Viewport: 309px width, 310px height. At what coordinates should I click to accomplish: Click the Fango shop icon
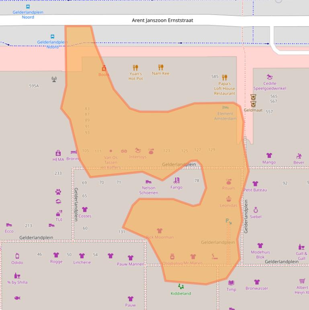[x=176, y=180]
